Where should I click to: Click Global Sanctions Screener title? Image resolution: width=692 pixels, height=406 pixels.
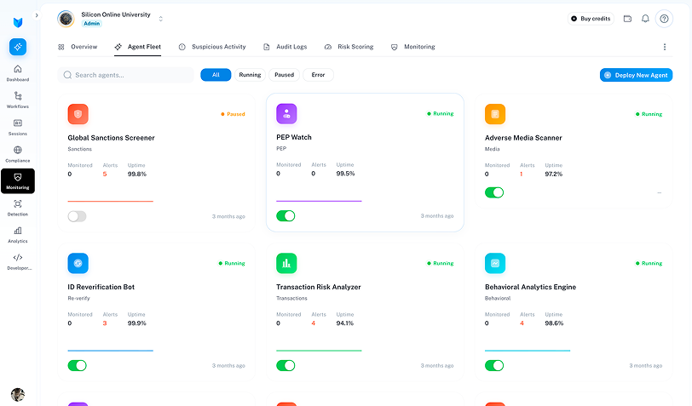(111, 138)
